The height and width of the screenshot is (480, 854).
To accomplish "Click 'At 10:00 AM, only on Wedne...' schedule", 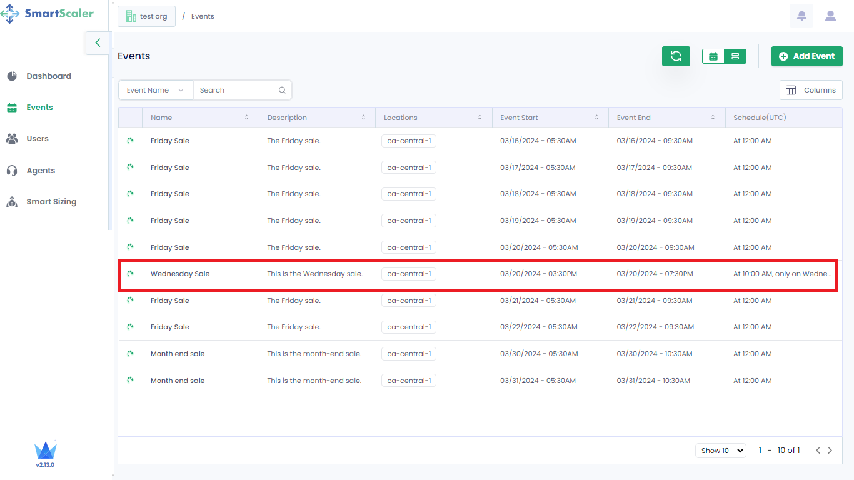I will click(x=783, y=274).
